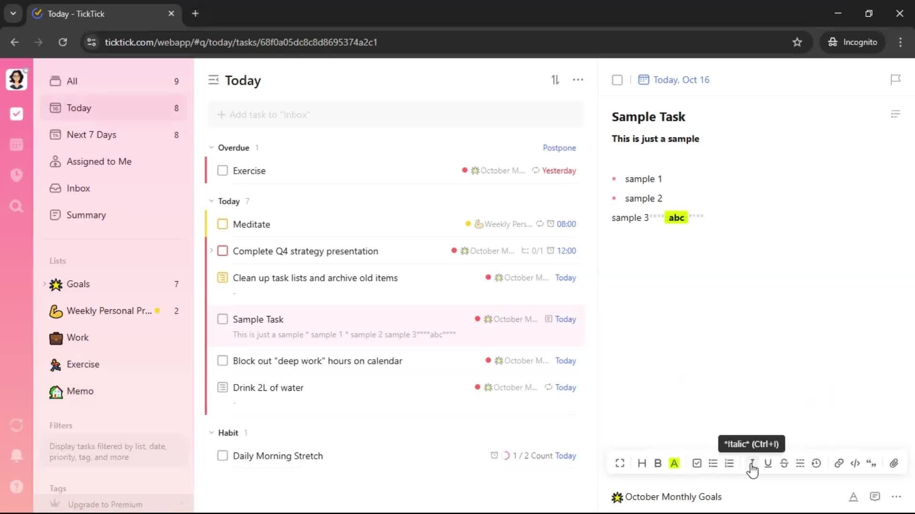Click the Underline formatting icon
The width and height of the screenshot is (915, 514).
point(768,463)
